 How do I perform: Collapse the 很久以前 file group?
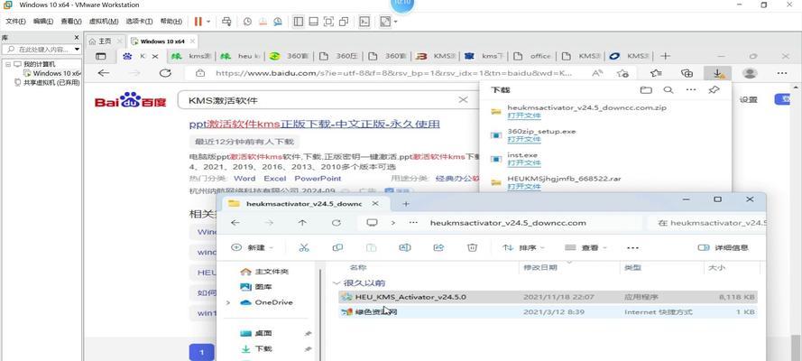(x=336, y=282)
